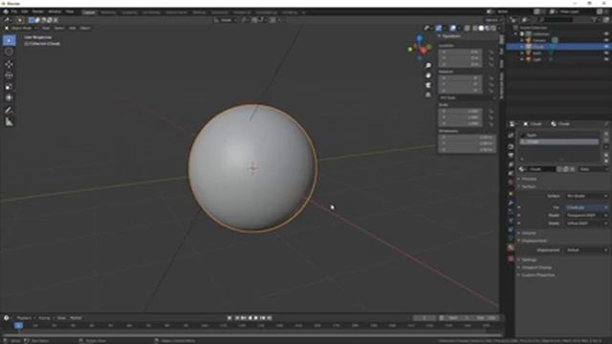Toggle lock on Scale X field

(491, 111)
